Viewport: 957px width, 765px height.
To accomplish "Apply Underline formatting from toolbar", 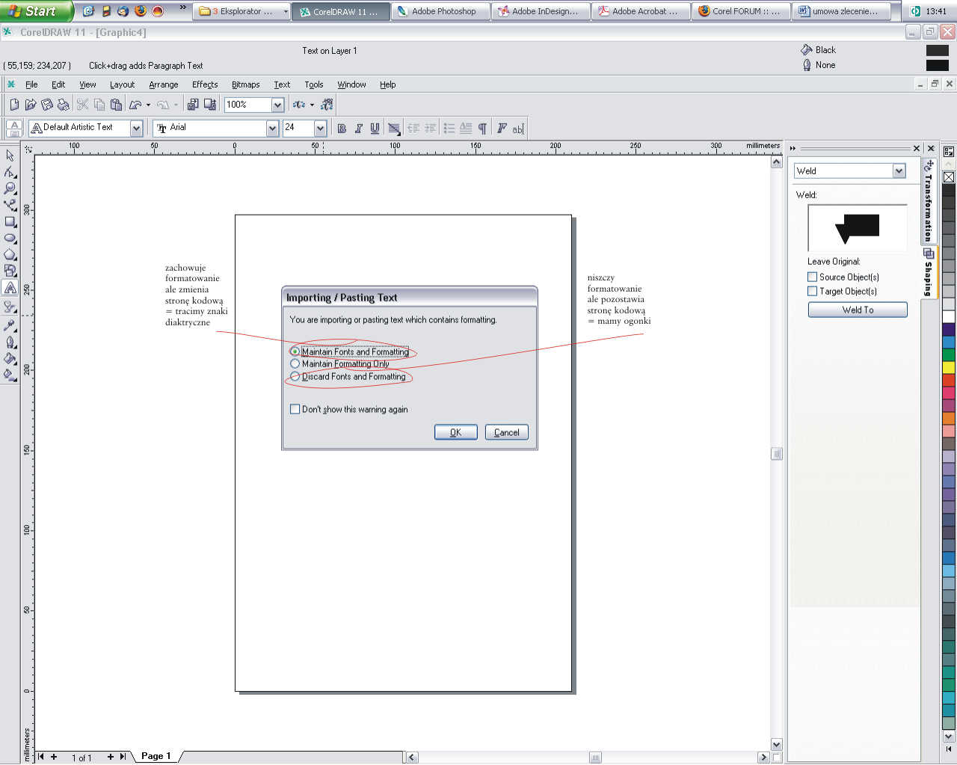I will pyautogui.click(x=375, y=129).
